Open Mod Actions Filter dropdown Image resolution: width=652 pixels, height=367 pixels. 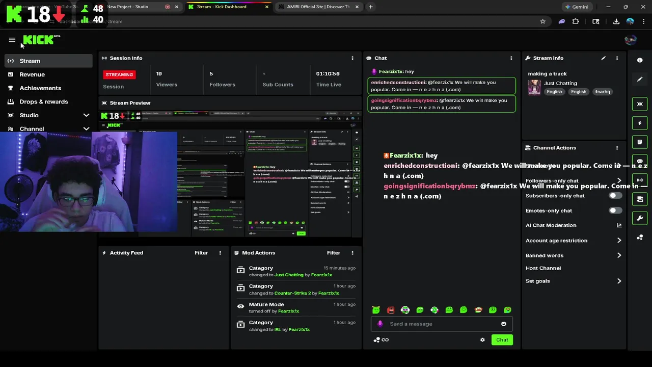click(334, 253)
